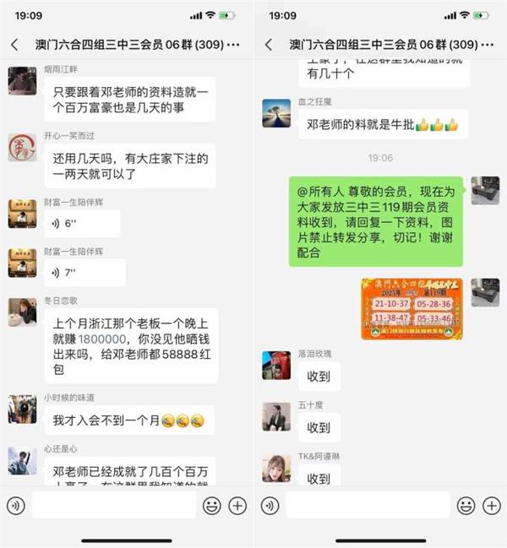Open the left chat's three-dot menu

[233, 45]
